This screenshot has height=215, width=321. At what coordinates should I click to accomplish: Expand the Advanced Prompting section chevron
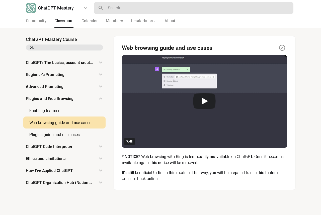pyautogui.click(x=101, y=86)
